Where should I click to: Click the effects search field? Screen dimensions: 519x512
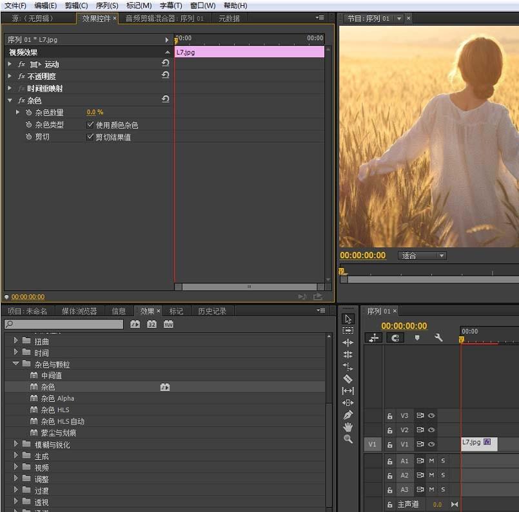(63, 325)
